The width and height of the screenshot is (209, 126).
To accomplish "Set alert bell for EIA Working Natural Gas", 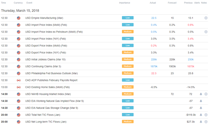I will [x=201, y=101].
